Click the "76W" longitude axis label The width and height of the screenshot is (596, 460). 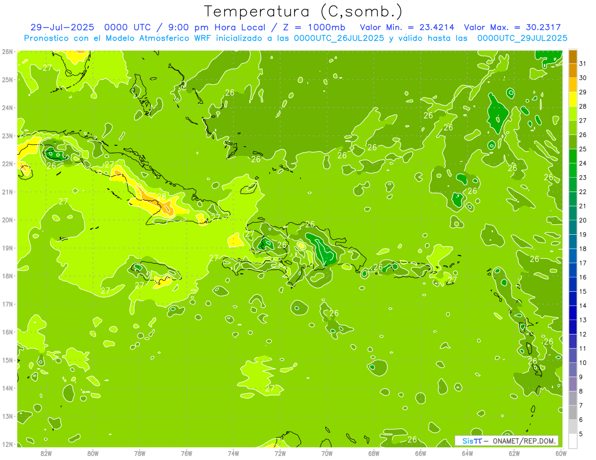tap(186, 453)
